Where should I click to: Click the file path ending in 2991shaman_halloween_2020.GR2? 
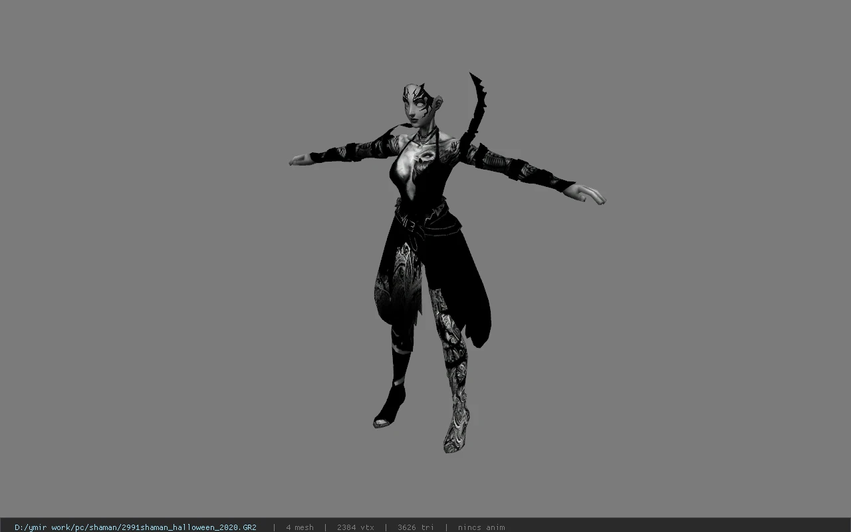coord(136,527)
